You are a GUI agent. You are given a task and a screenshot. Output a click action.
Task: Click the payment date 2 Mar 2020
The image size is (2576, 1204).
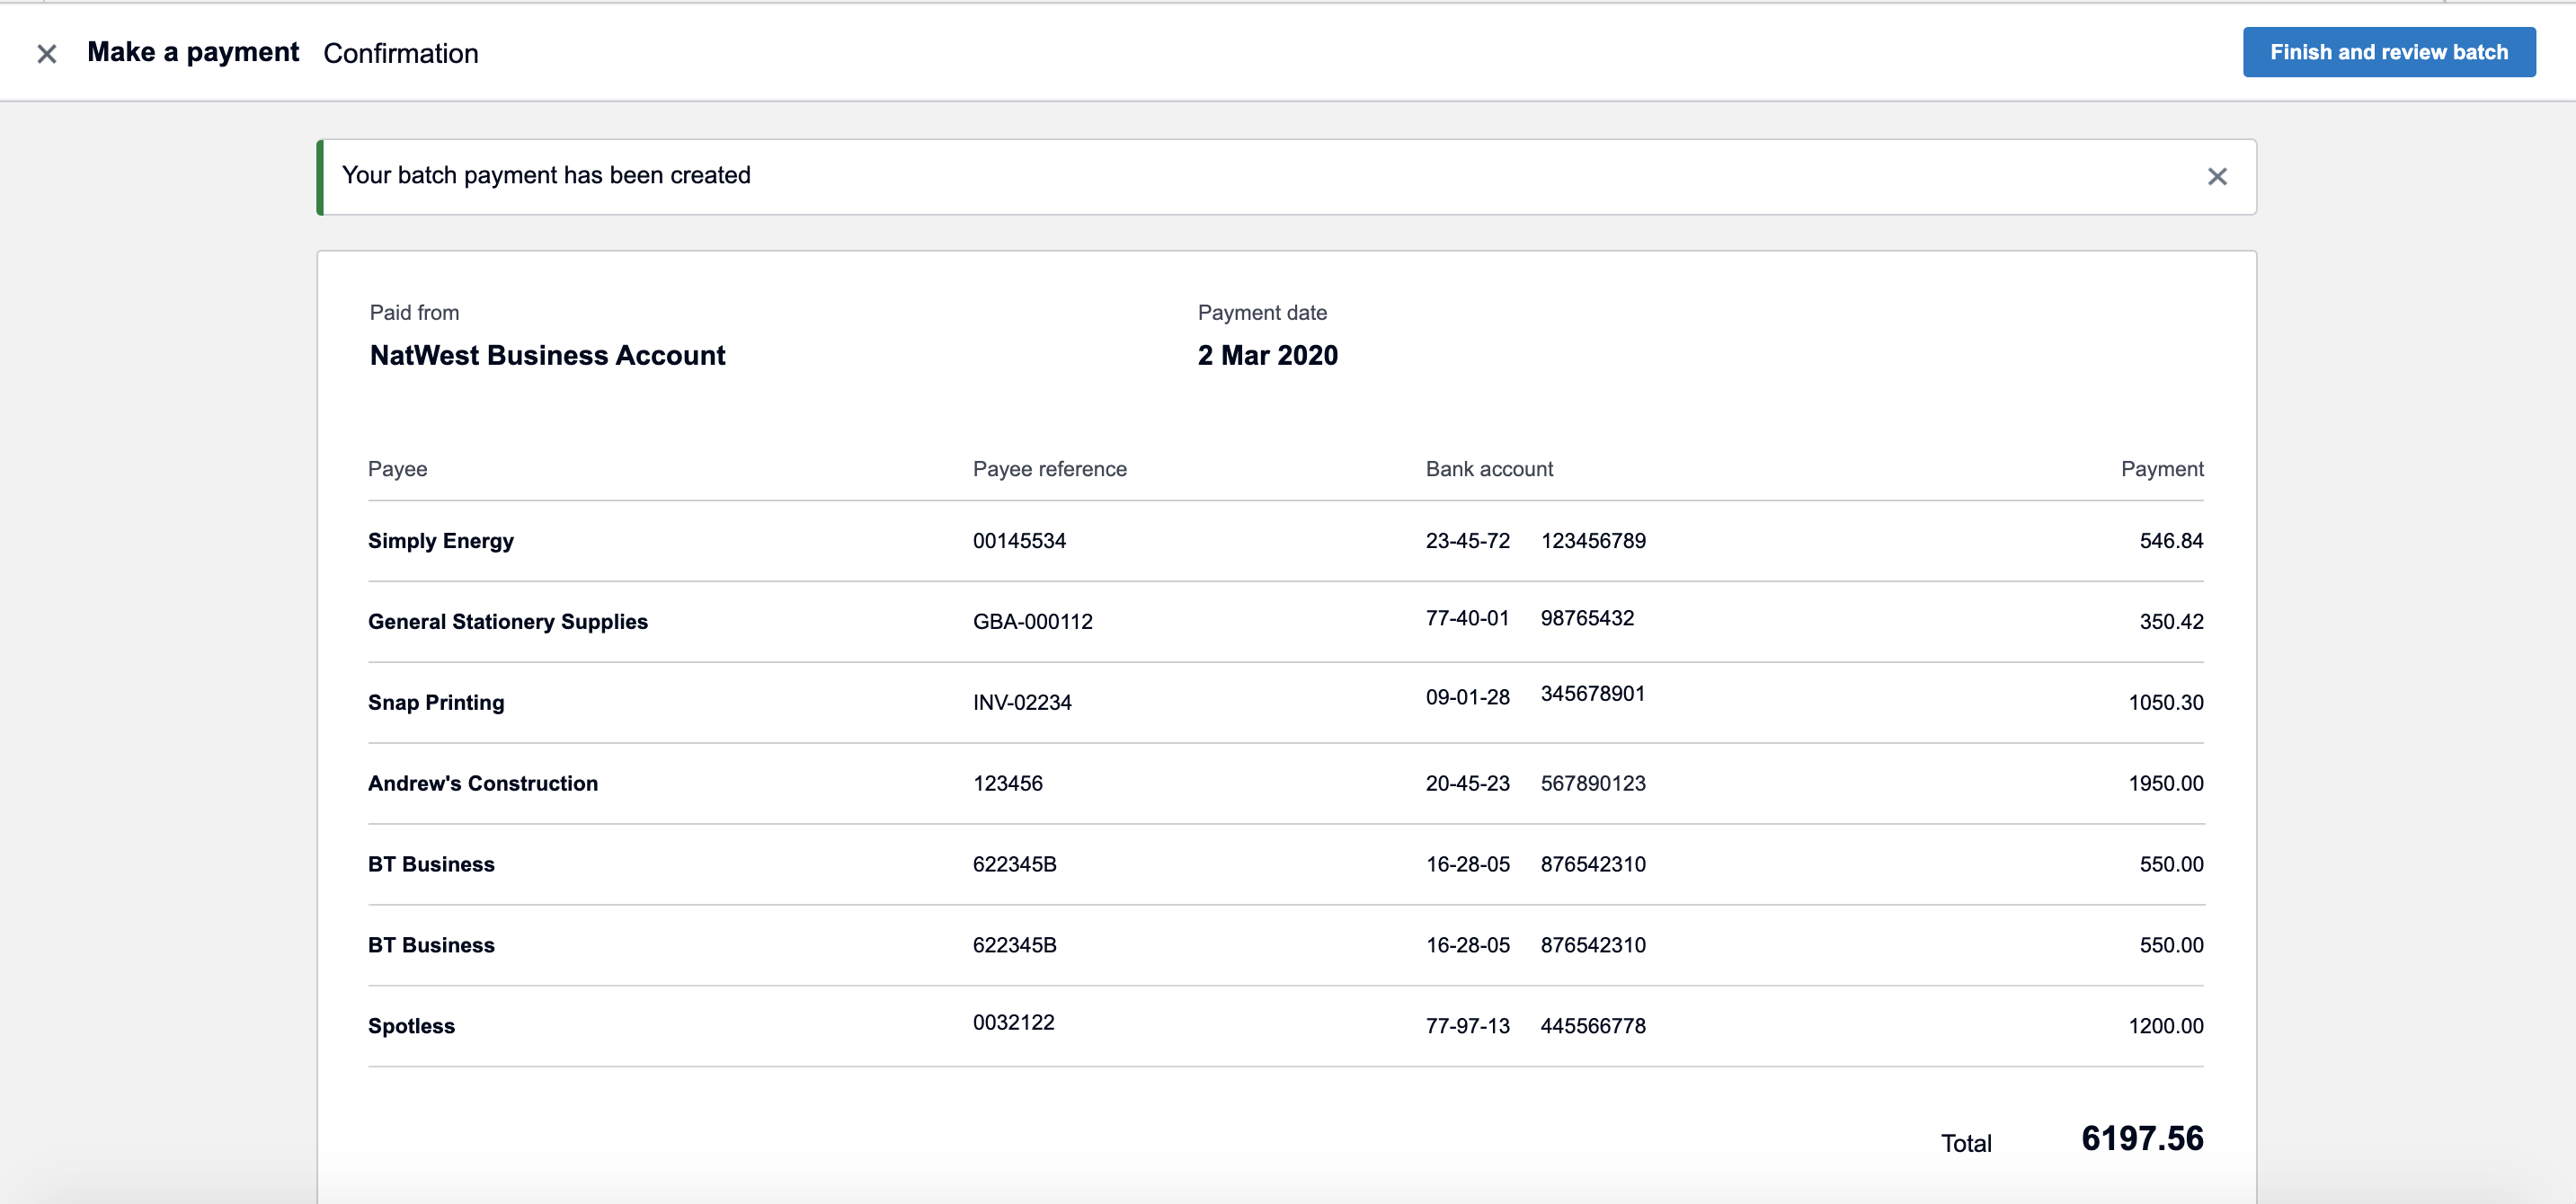point(1267,356)
